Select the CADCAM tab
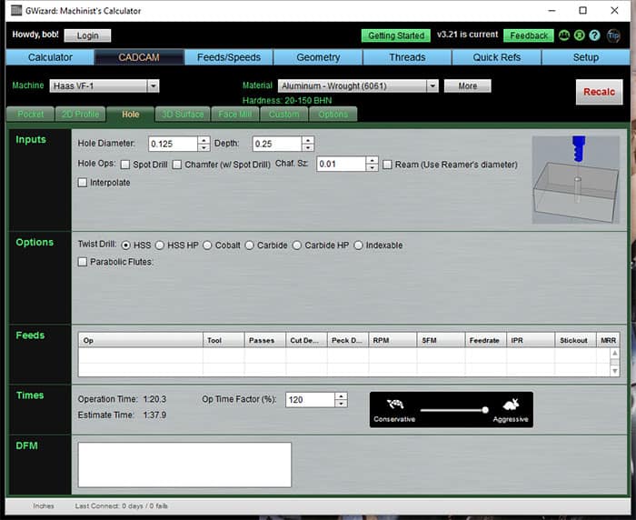This screenshot has height=520, width=636. (139, 57)
